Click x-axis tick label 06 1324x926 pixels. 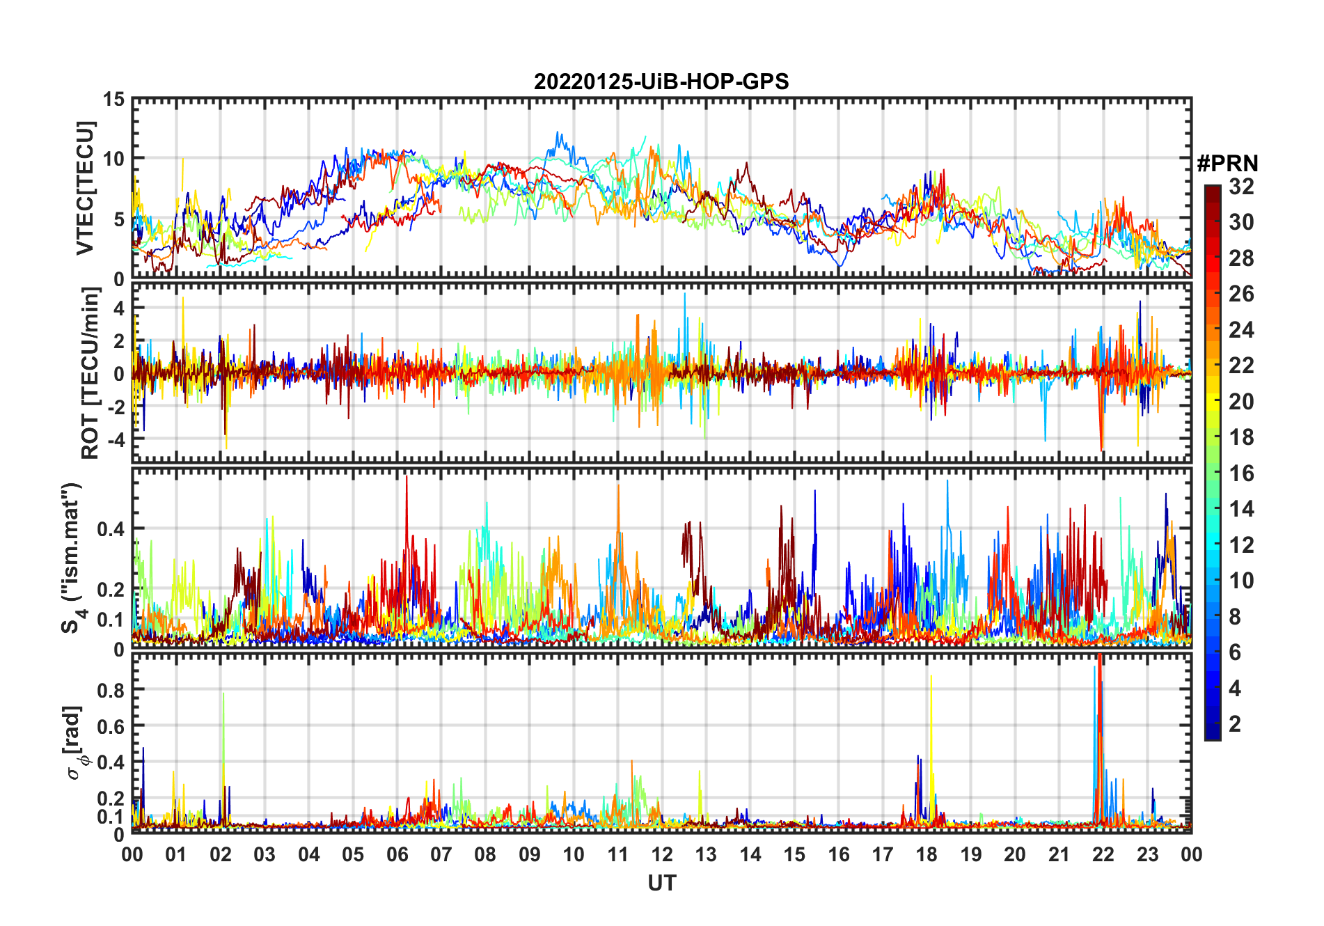pyautogui.click(x=397, y=854)
